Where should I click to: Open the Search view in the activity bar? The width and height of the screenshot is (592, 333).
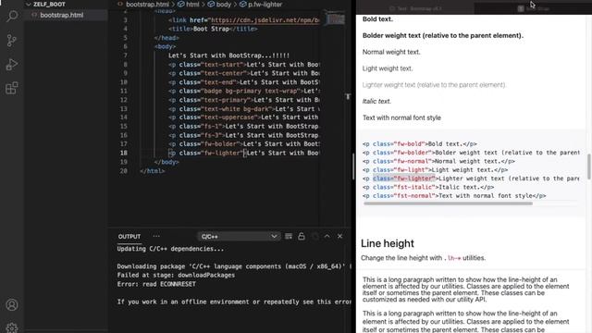click(12, 16)
